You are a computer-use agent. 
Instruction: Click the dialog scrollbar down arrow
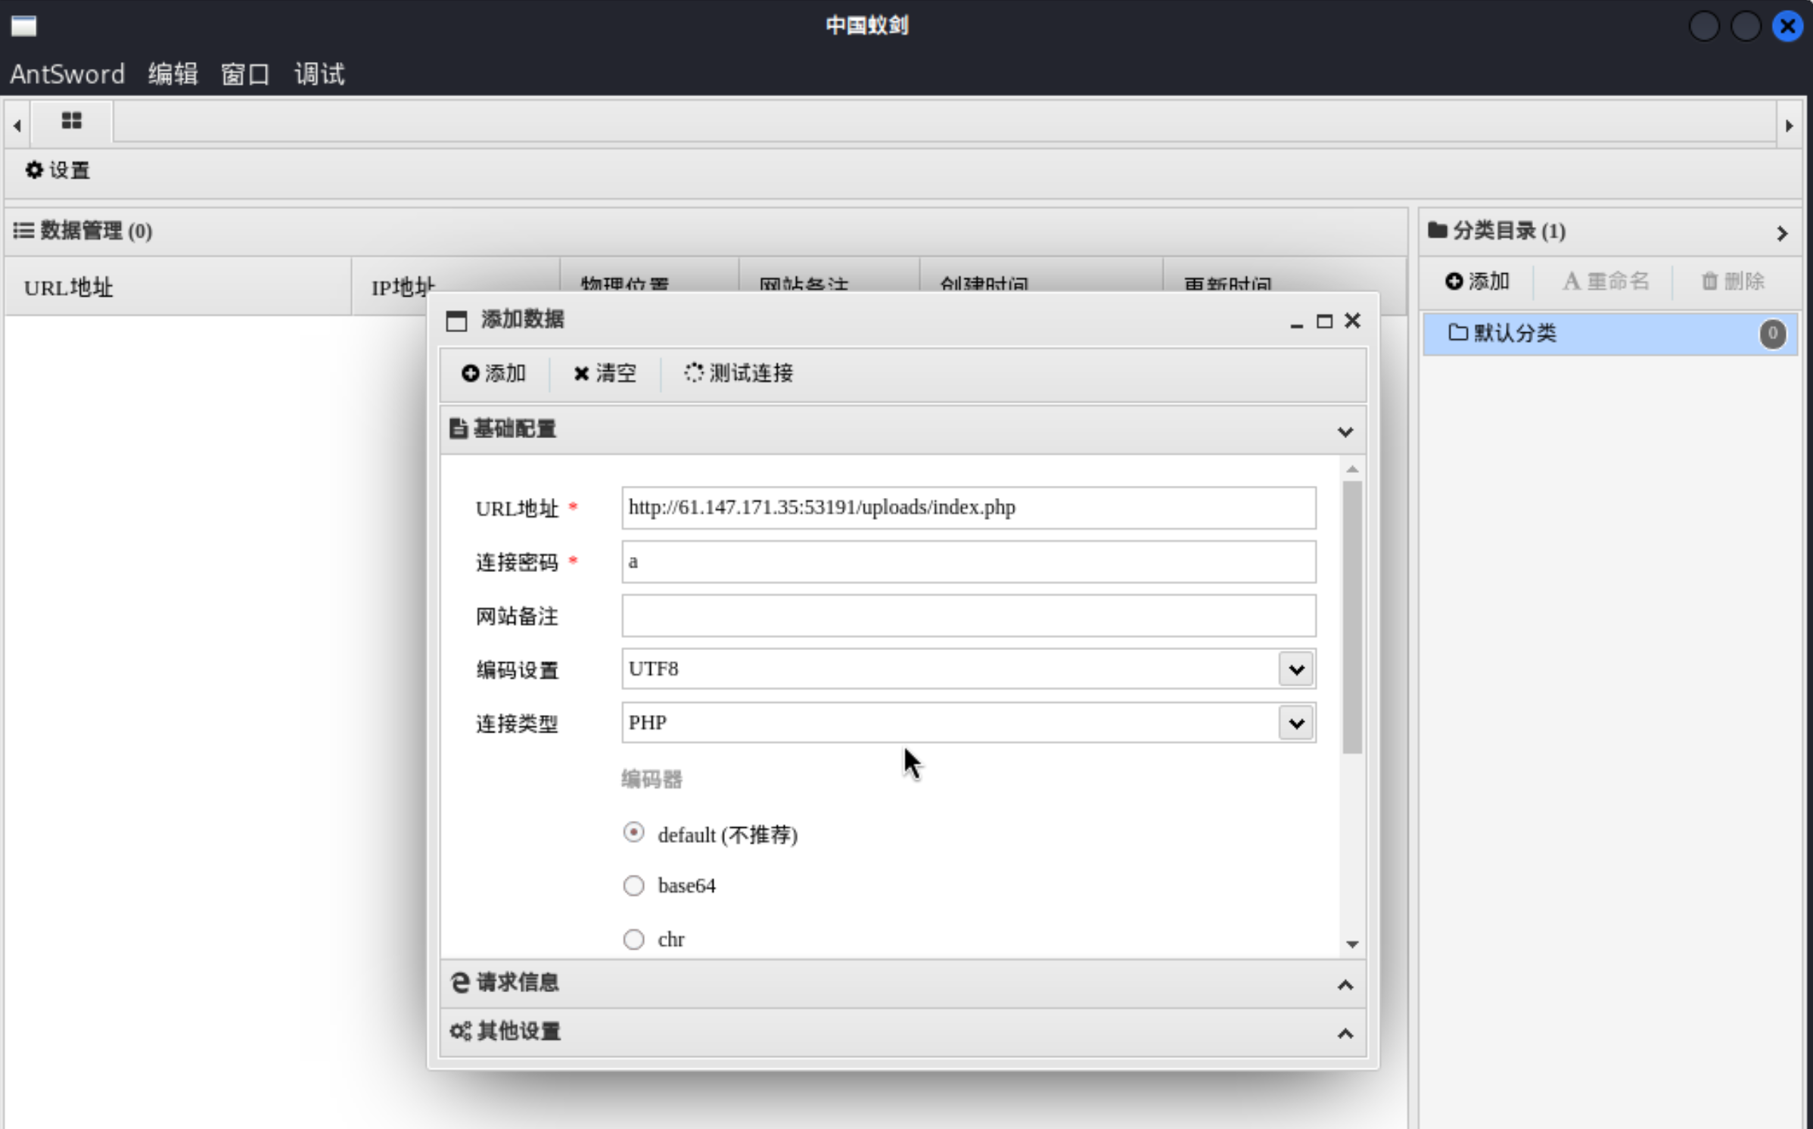pyautogui.click(x=1352, y=944)
